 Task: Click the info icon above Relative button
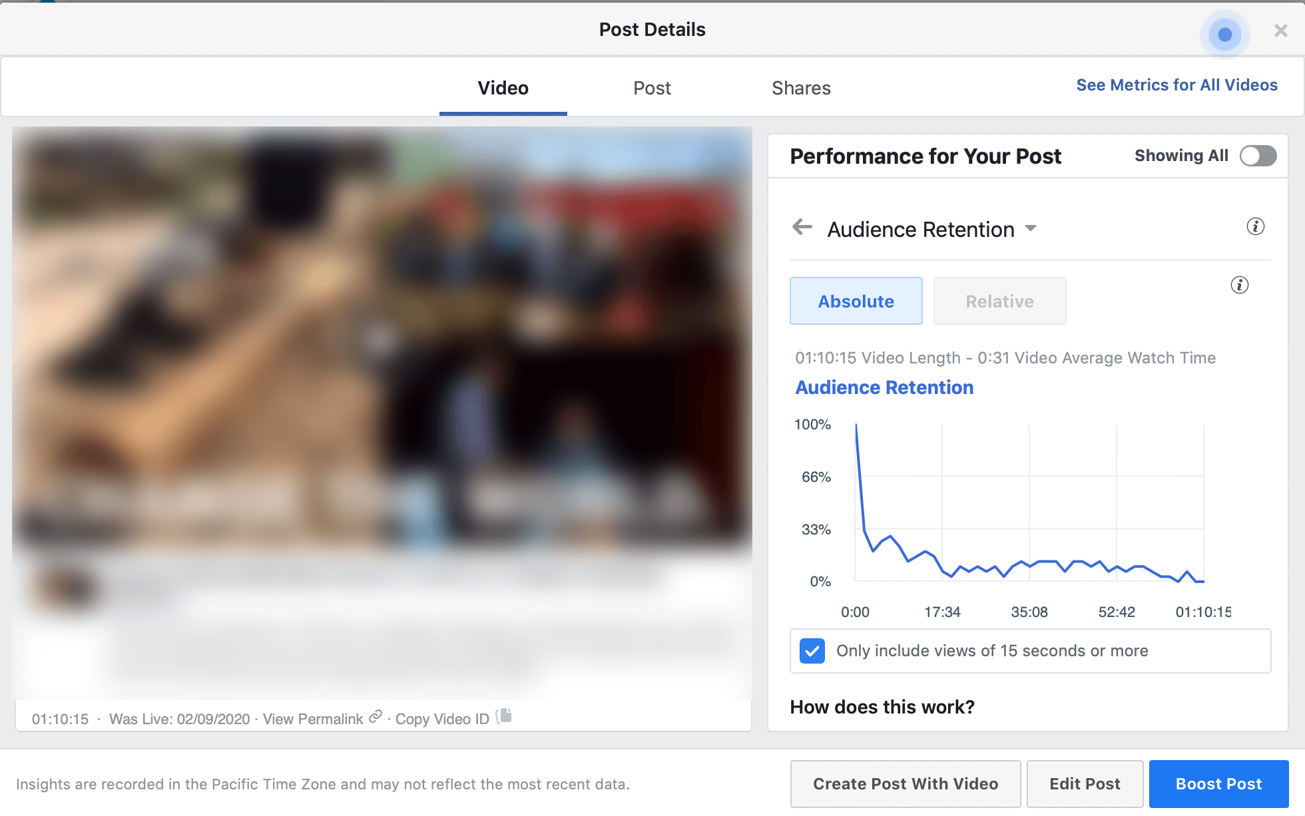tap(1240, 286)
